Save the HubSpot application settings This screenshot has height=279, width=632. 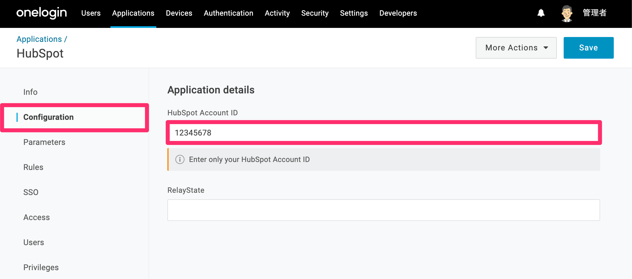click(x=588, y=48)
